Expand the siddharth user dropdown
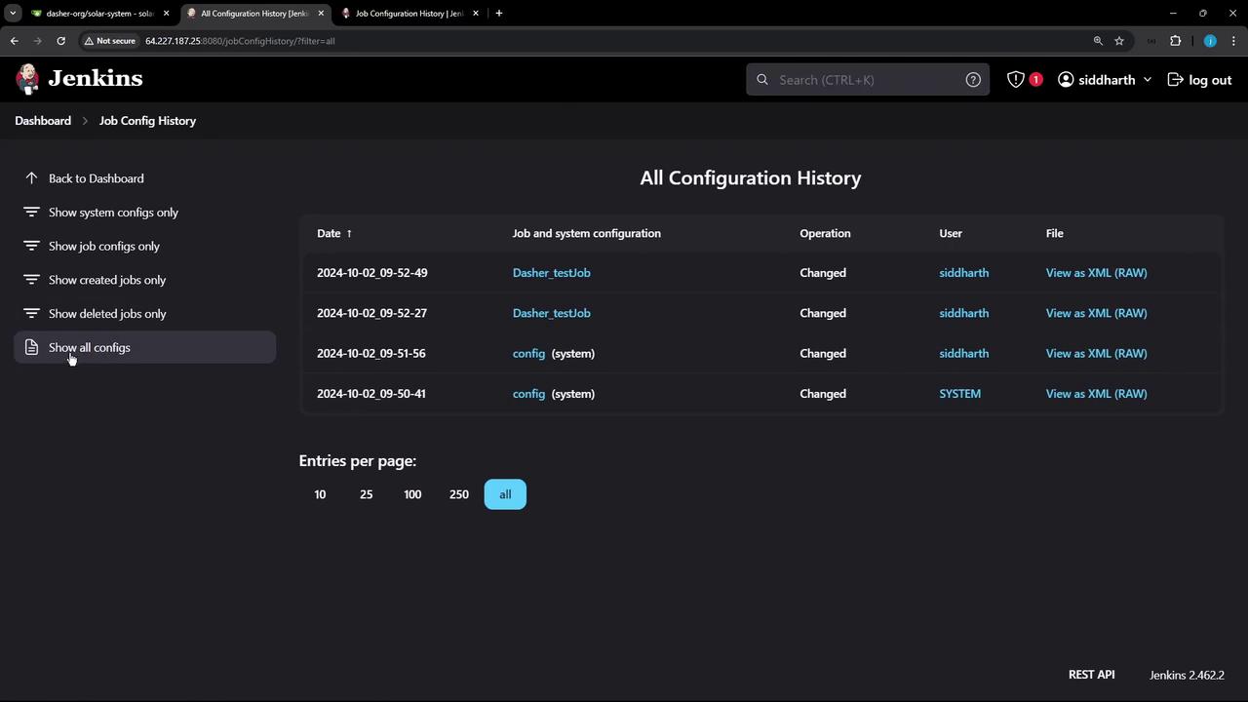 (1147, 80)
